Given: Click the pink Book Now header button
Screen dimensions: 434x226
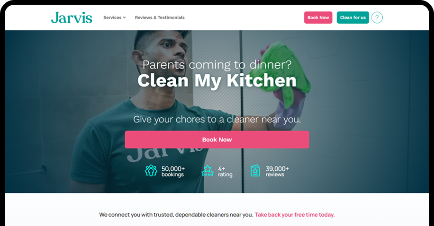Looking at the screenshot, I should 318,17.
